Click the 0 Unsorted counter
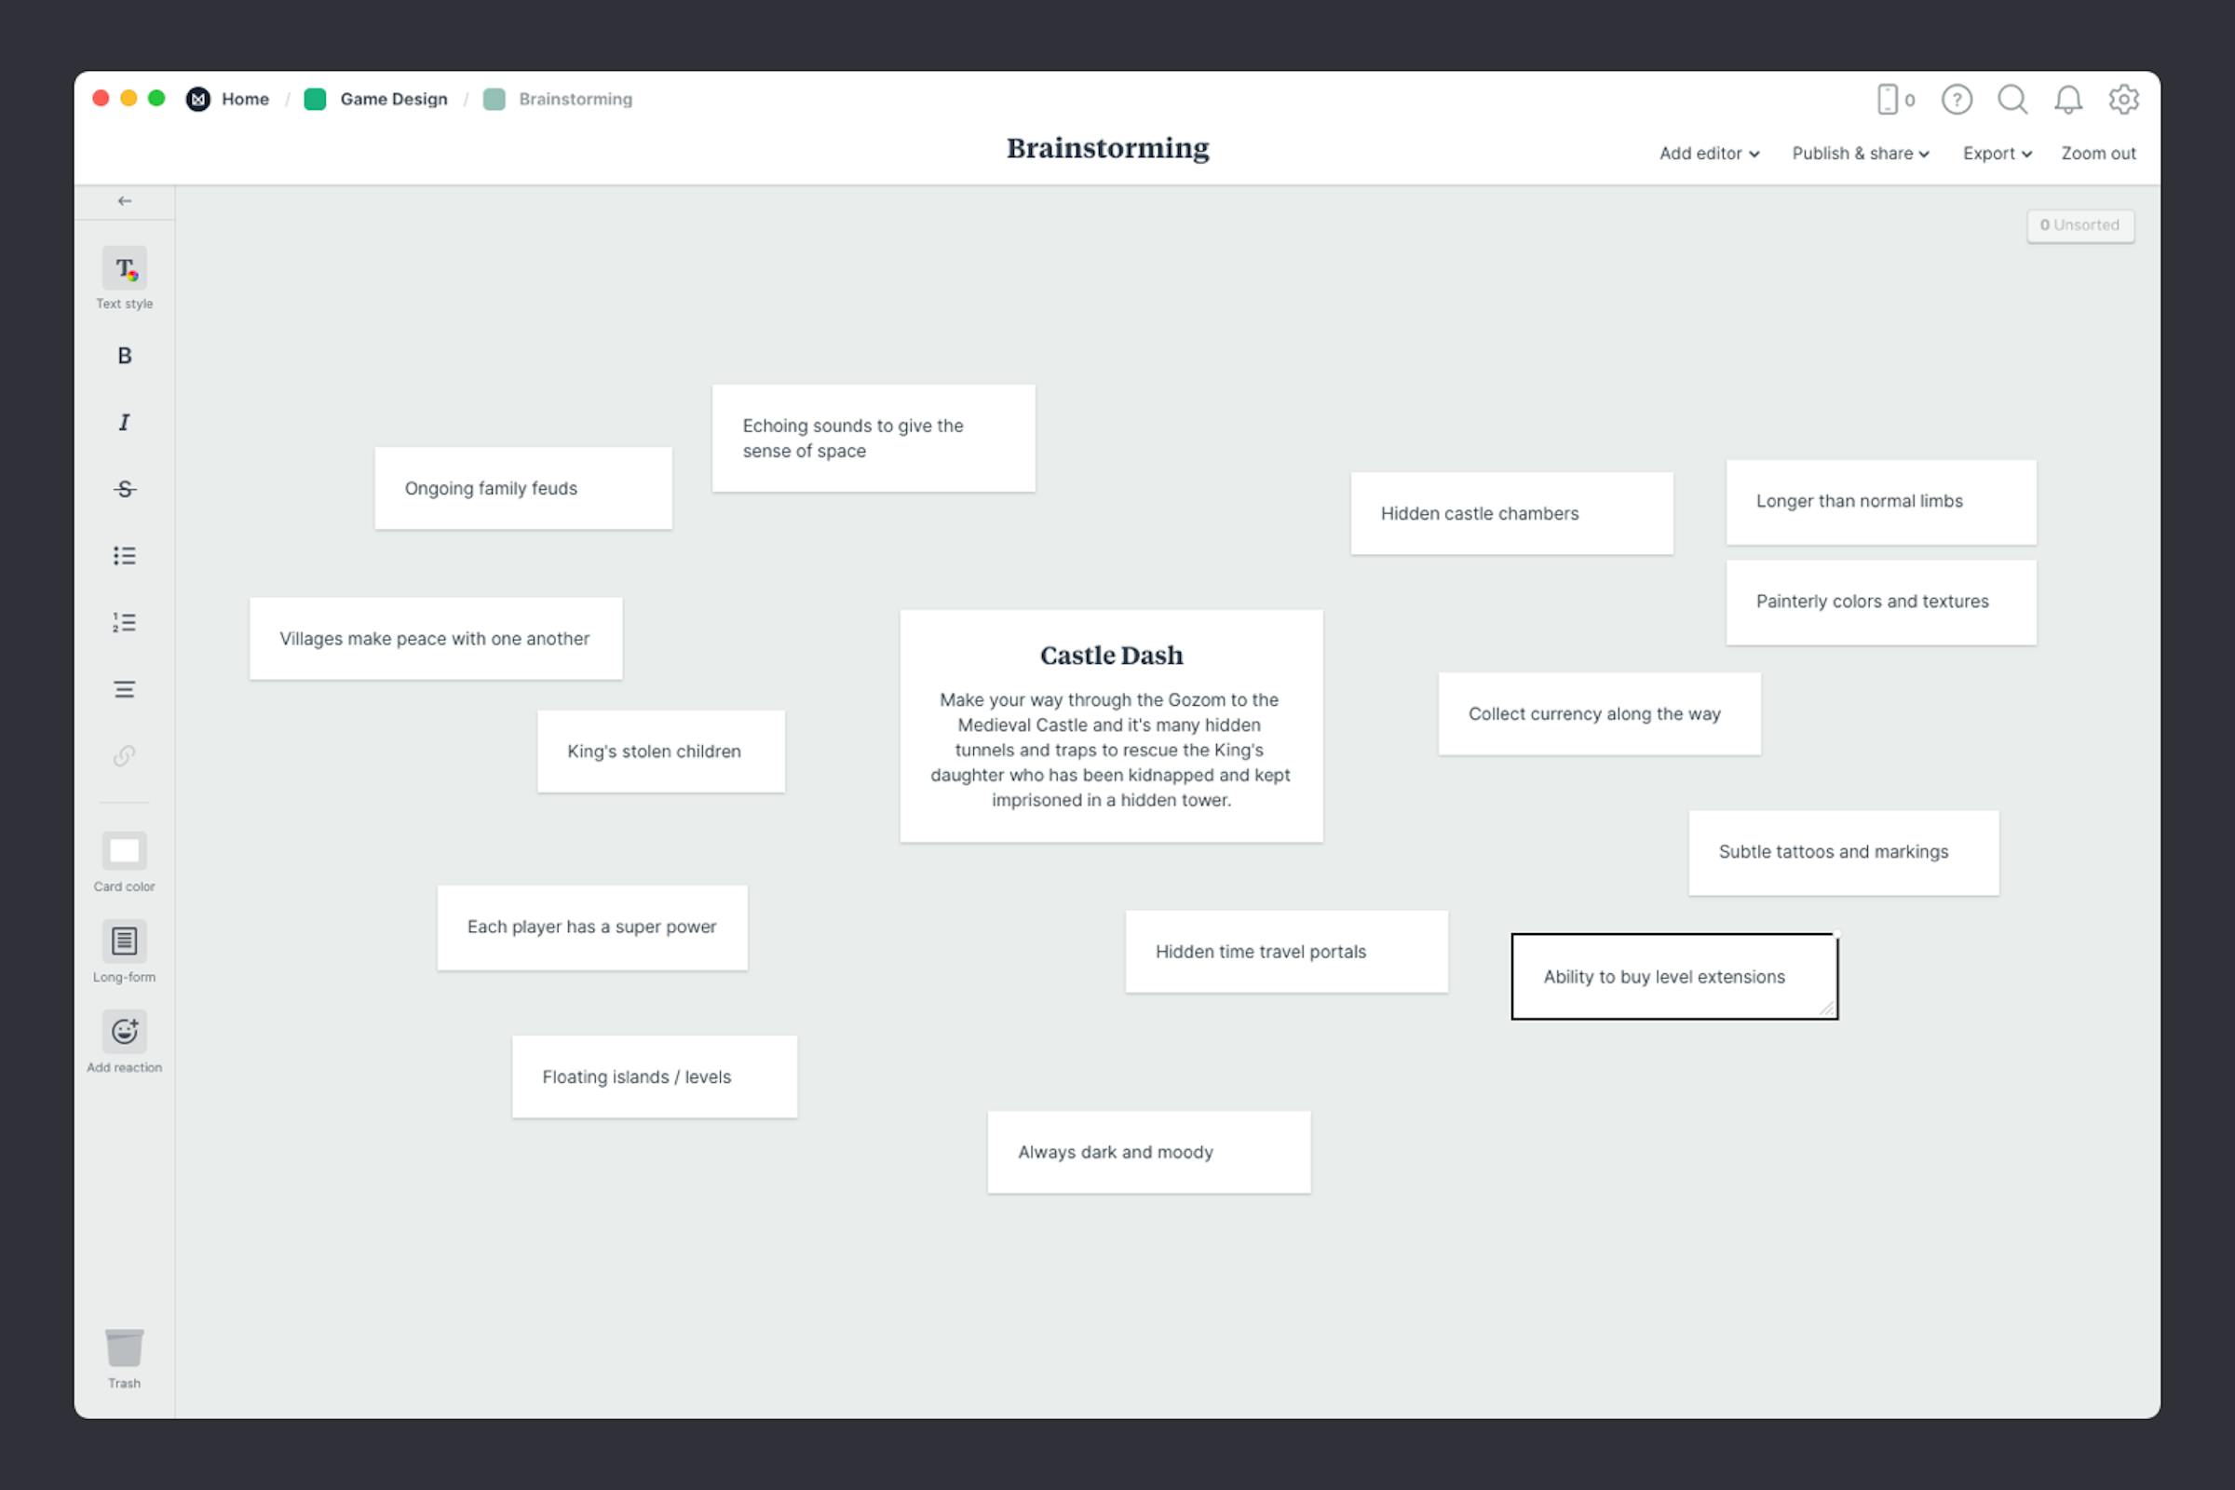Screen dimensions: 2235x1490 pyautogui.click(x=2081, y=225)
